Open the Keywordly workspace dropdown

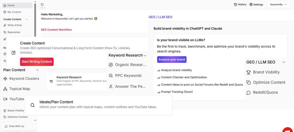pyautogui.click(x=278, y=5)
